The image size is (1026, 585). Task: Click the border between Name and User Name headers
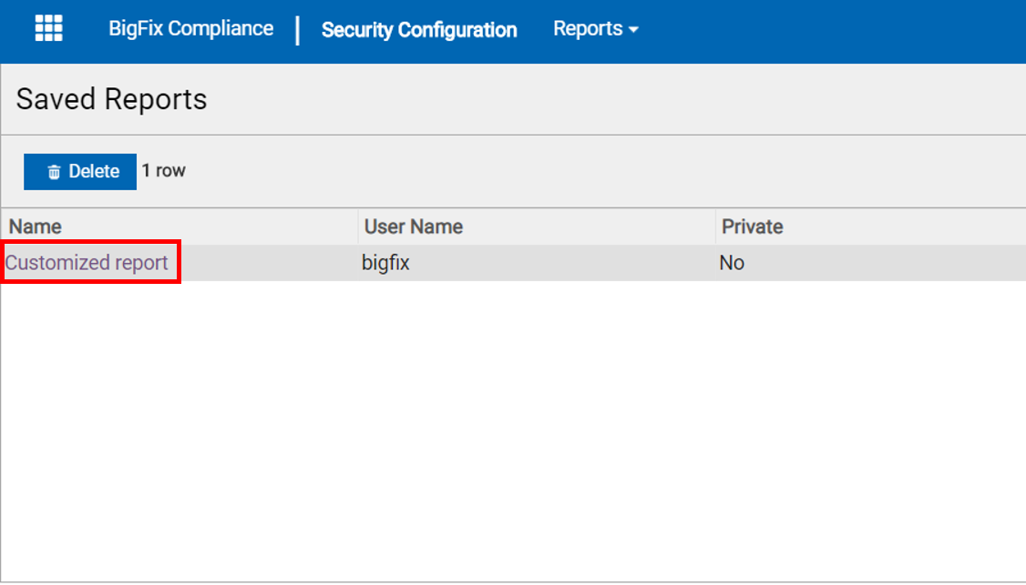tap(358, 227)
